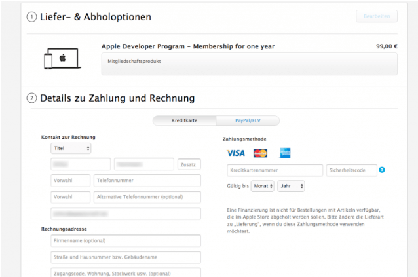Click the Sicherheitscode input field
The image size is (418, 277).
pos(352,170)
